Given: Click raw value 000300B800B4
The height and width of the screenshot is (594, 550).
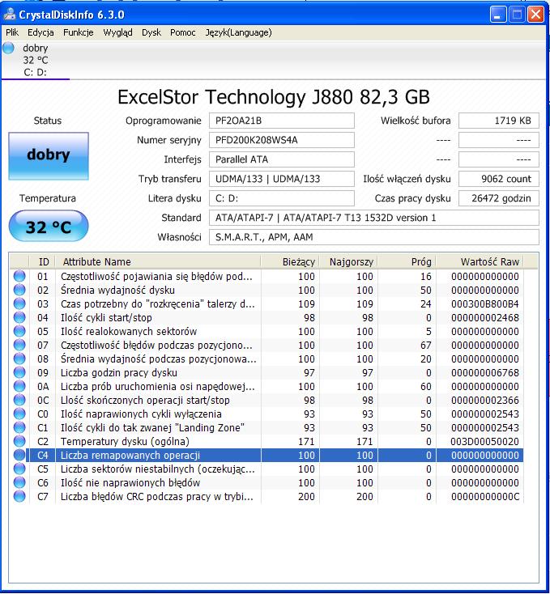Looking at the screenshot, I should pyautogui.click(x=485, y=303).
